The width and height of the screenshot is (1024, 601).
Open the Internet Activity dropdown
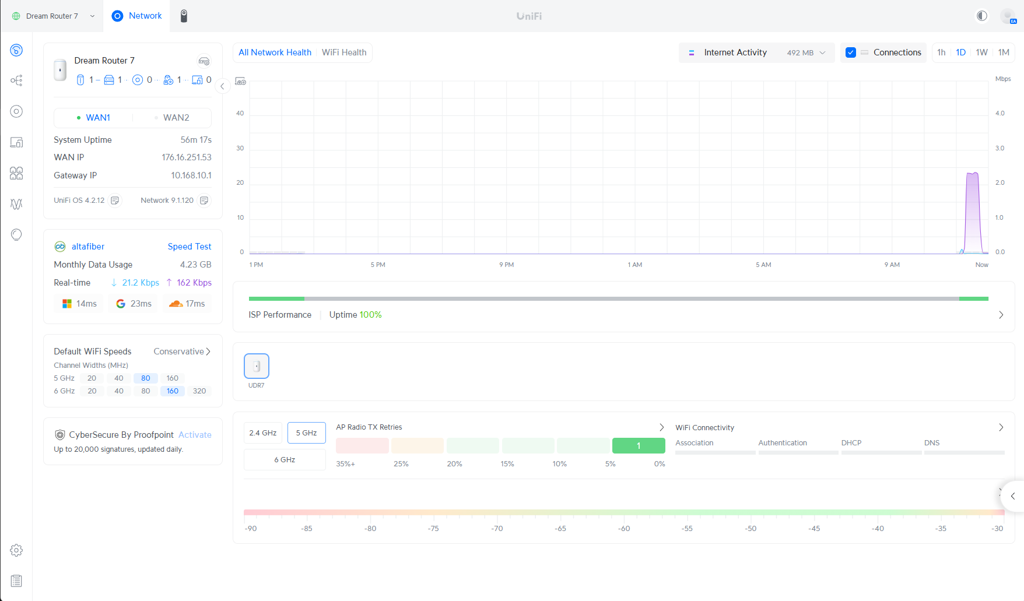click(757, 52)
